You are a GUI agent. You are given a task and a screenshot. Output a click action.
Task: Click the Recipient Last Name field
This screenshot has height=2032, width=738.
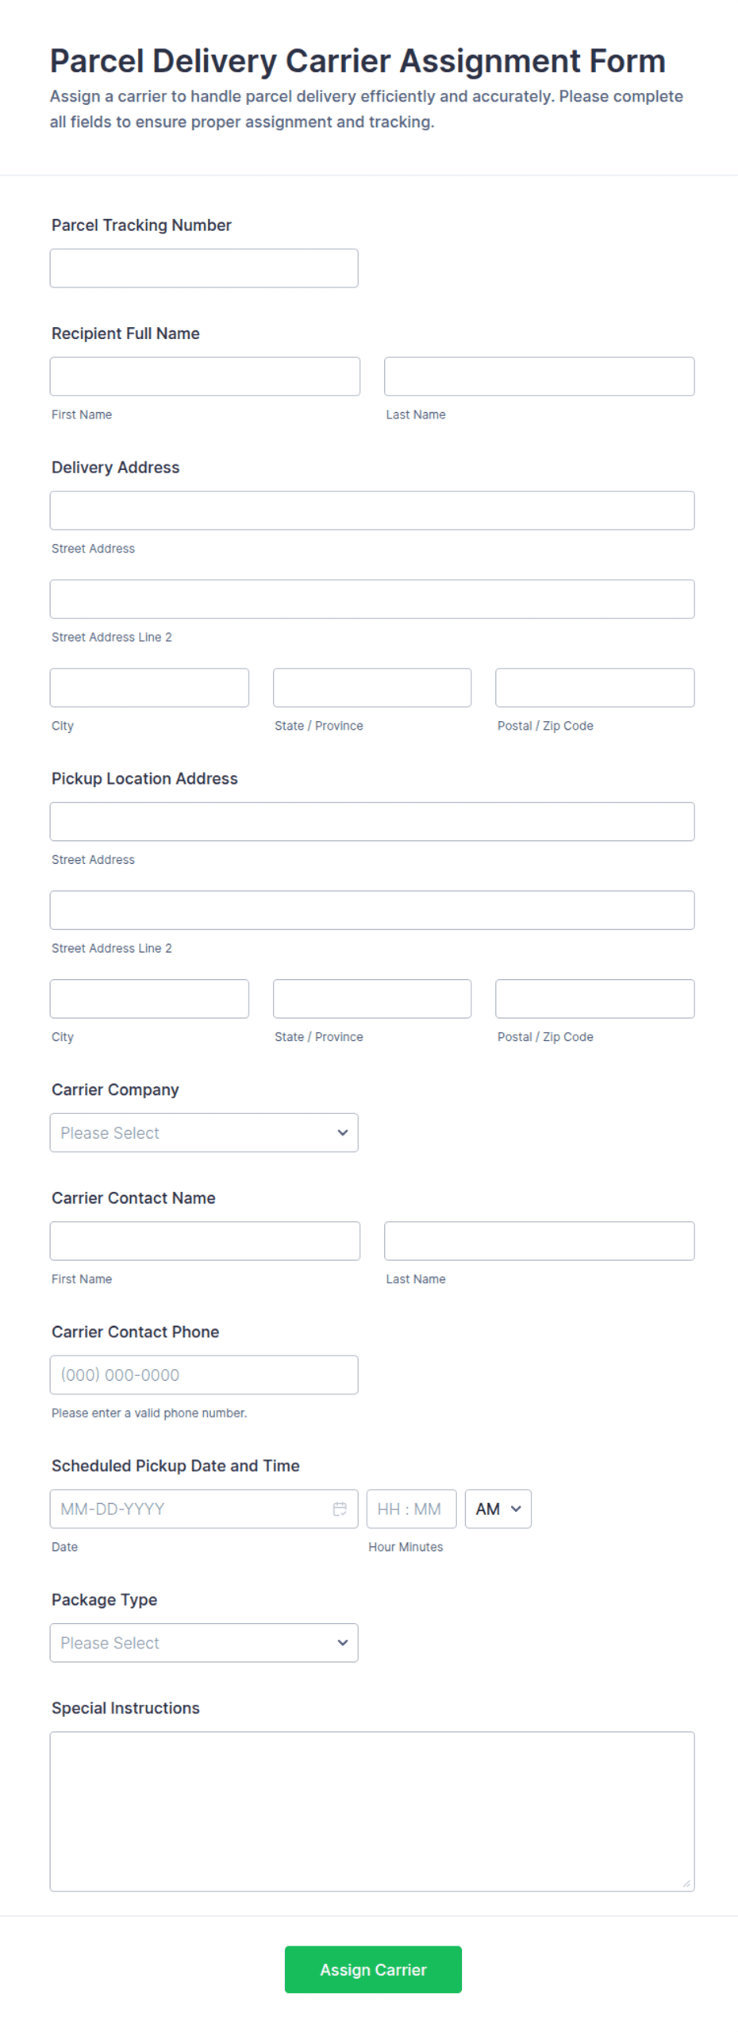pyautogui.click(x=539, y=376)
